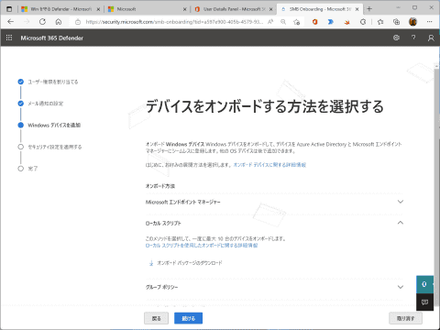Image resolution: width=440 pixels, height=330 pixels.
Task: Open the Microsoft 365 app launcher waffle
Action: click(x=9, y=38)
